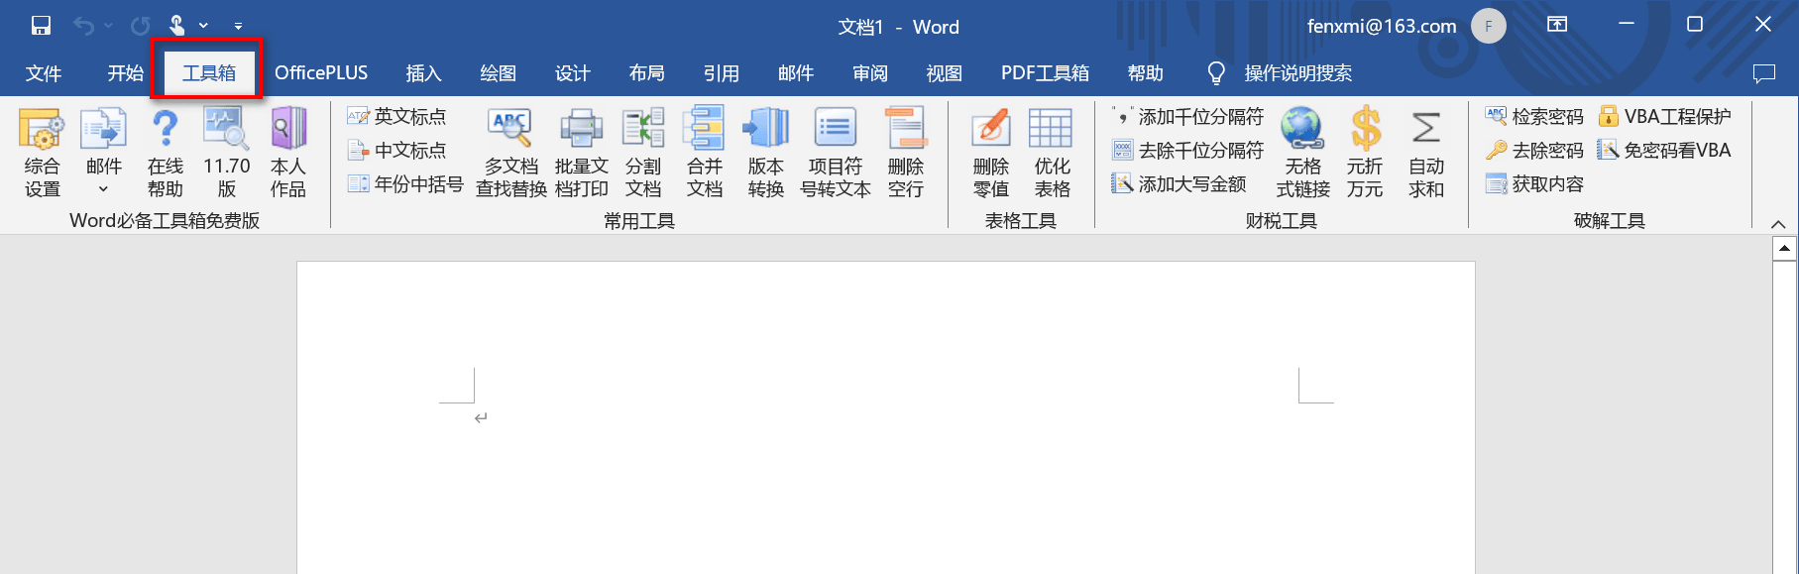Viewport: 1799px width, 574px height.
Task: Click the 删除空行 icon
Action: click(x=905, y=152)
